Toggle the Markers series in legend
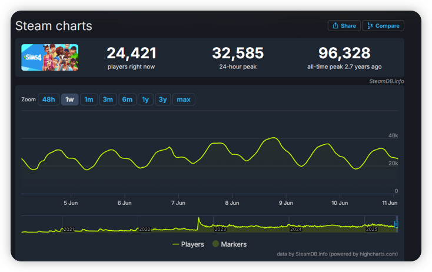This screenshot has width=432, height=272. pos(230,244)
